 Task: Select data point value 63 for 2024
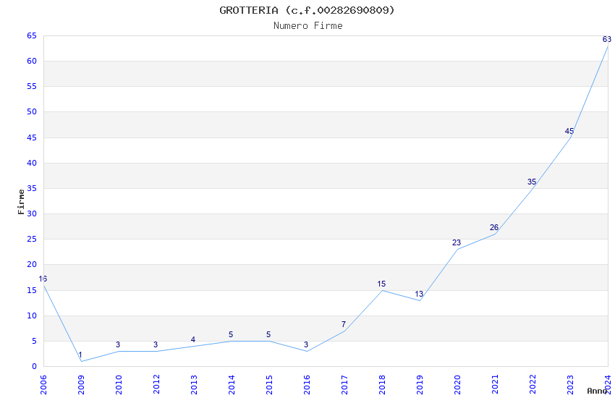(607, 39)
